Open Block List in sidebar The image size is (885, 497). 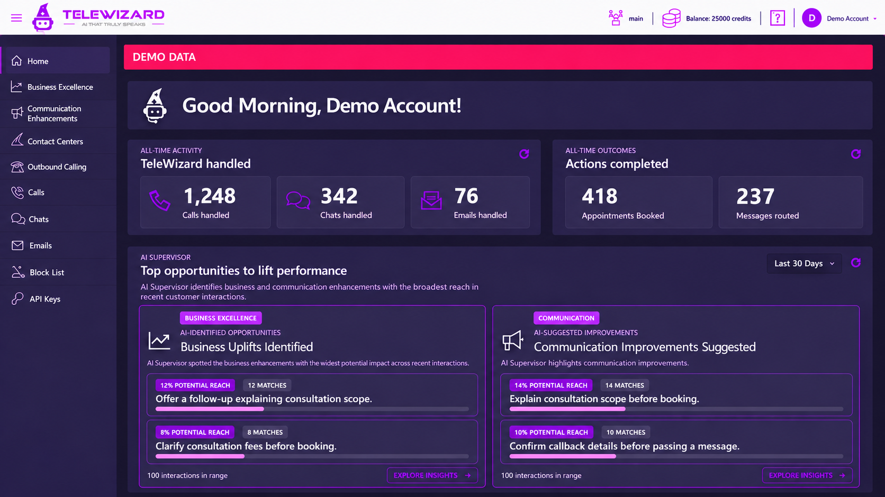[58, 272]
